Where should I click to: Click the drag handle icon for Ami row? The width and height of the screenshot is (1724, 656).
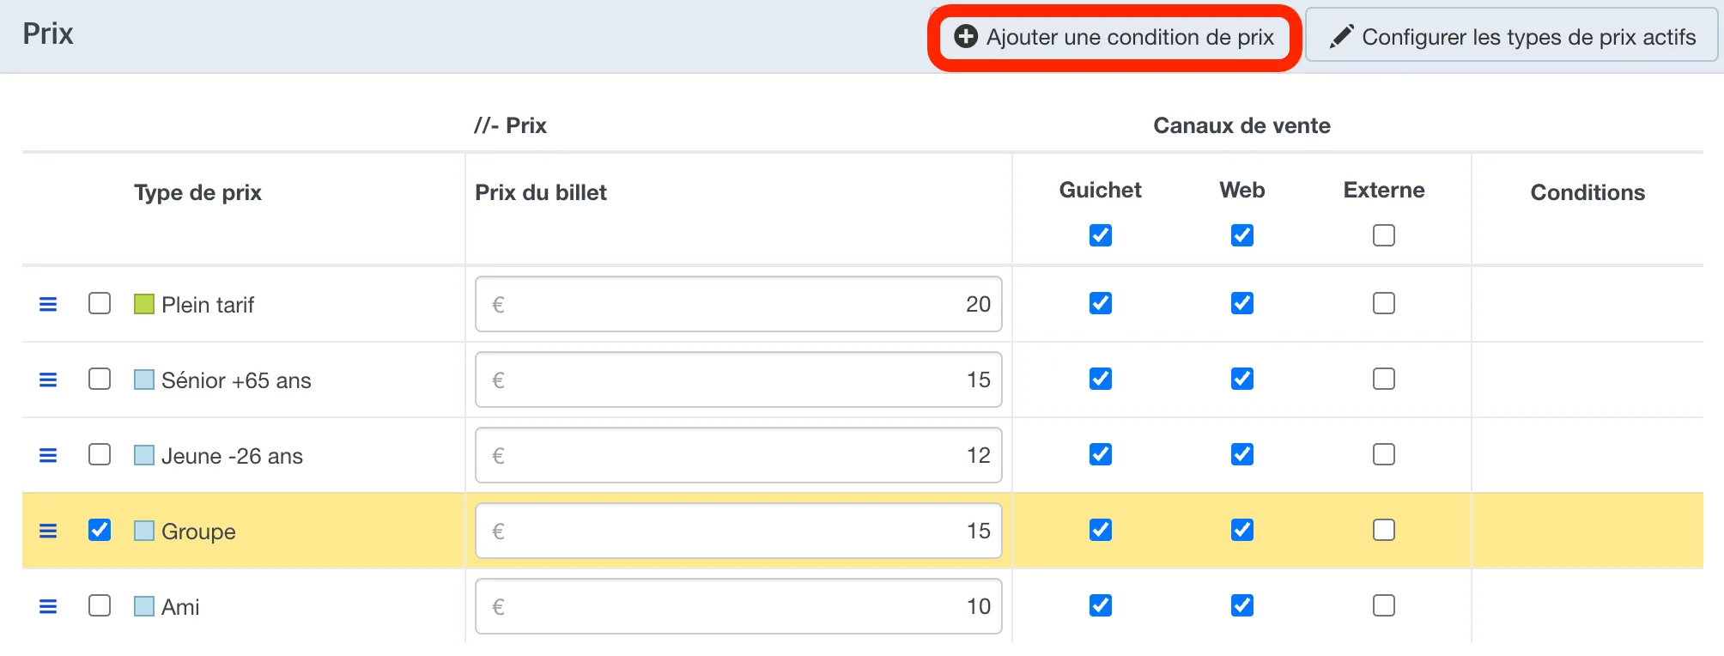48,606
